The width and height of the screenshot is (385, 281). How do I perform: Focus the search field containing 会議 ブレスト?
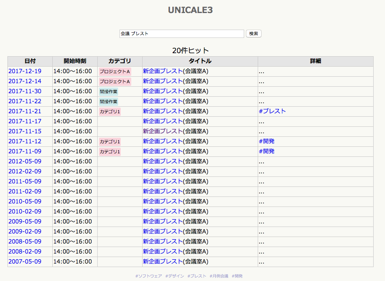181,34
